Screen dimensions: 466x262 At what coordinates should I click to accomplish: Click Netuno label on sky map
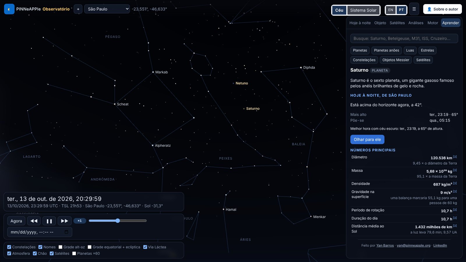(x=242, y=83)
